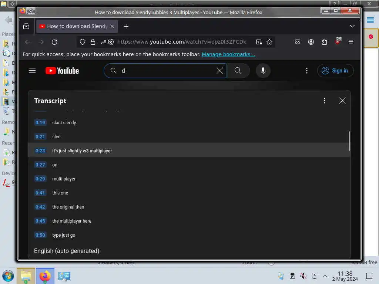Save page to Pocket
The width and height of the screenshot is (379, 284).
pyautogui.click(x=298, y=42)
